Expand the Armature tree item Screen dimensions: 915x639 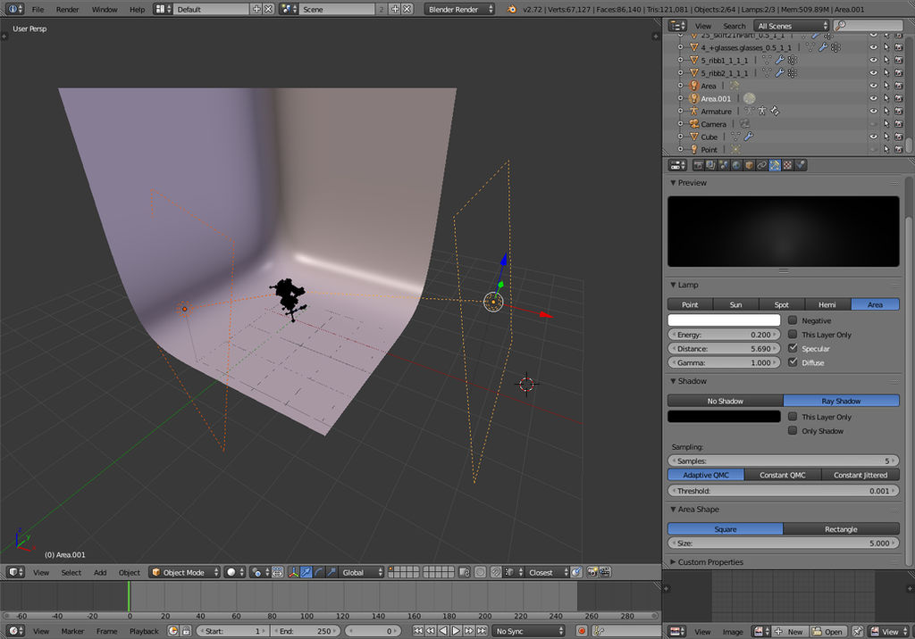click(680, 111)
